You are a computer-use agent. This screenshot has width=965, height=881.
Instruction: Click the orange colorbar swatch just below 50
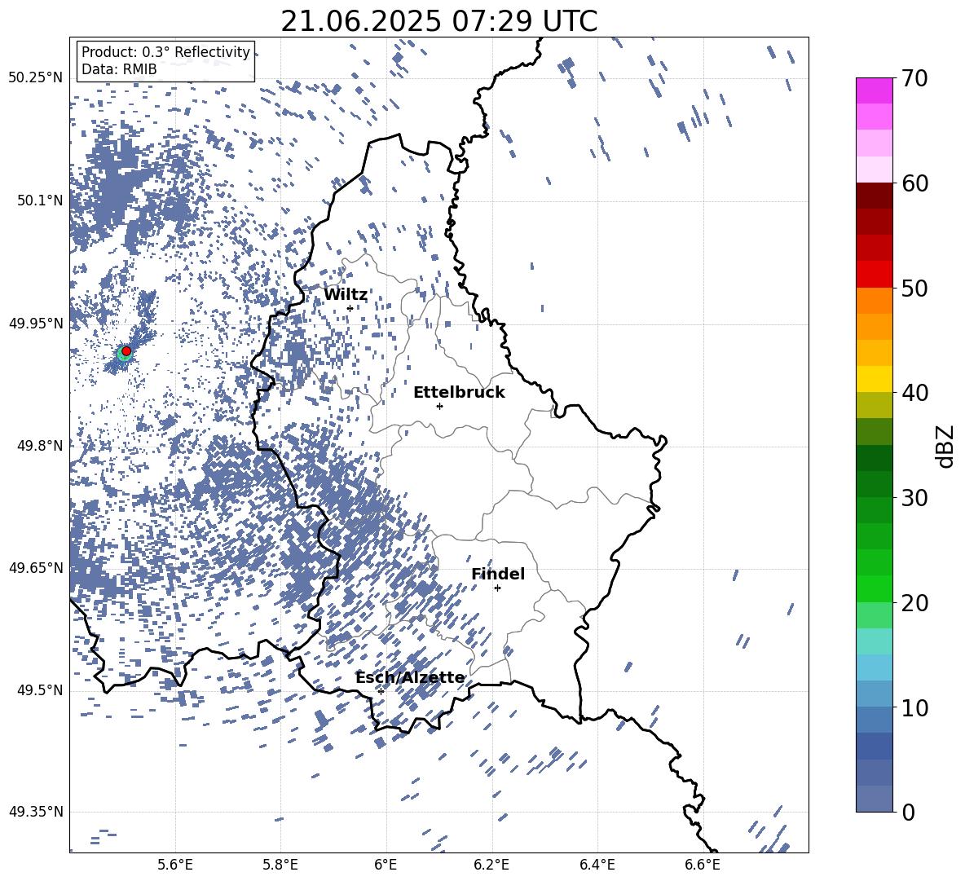(x=874, y=300)
